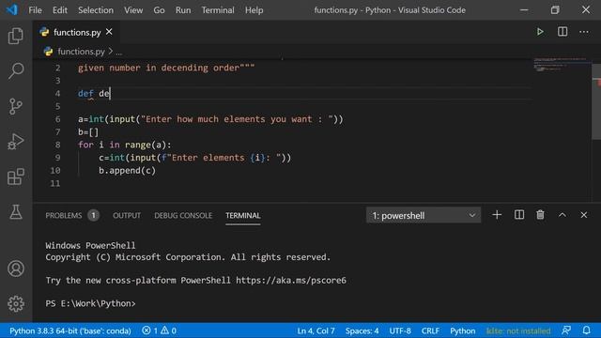Open editor More Actions ellipsis
Viewport: 601px width, 338px height.
pos(584,32)
